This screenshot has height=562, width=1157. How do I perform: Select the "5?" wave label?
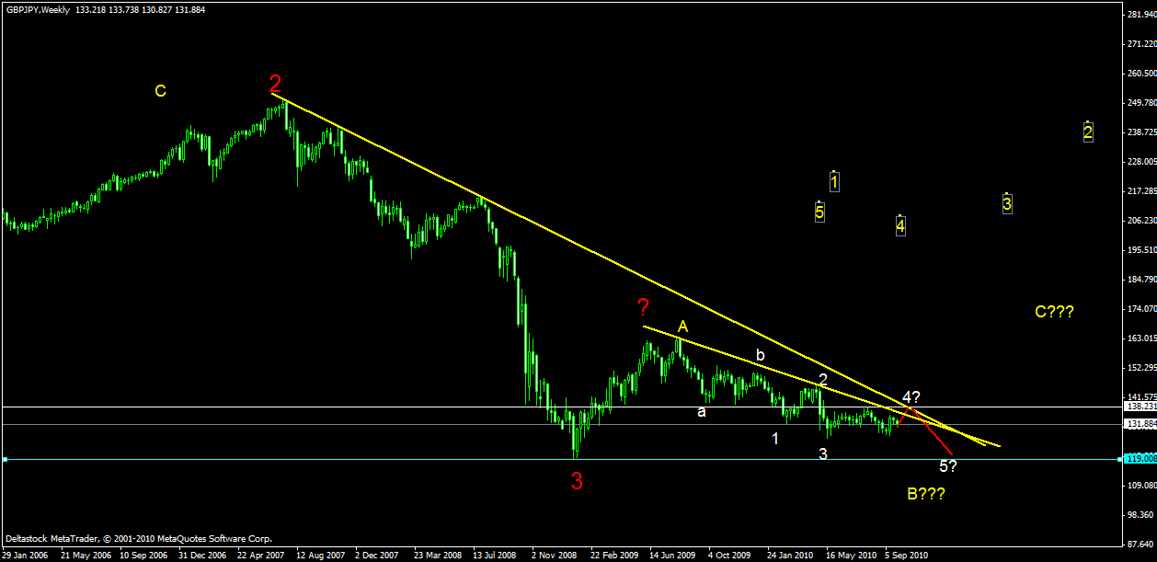click(x=948, y=465)
